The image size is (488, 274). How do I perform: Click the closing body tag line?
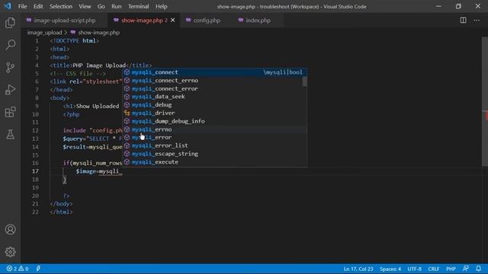tap(61, 204)
